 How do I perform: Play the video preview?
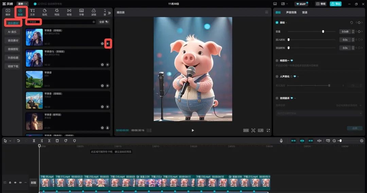[x=193, y=130]
